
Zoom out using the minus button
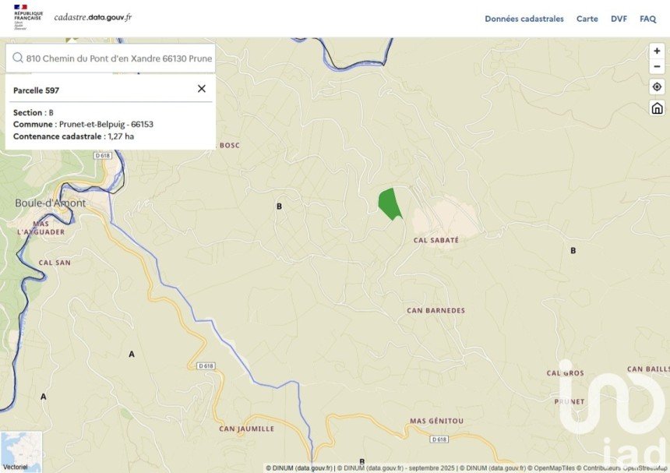[657, 67]
